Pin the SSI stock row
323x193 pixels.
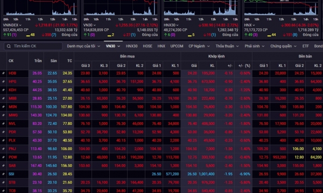pos(3,174)
